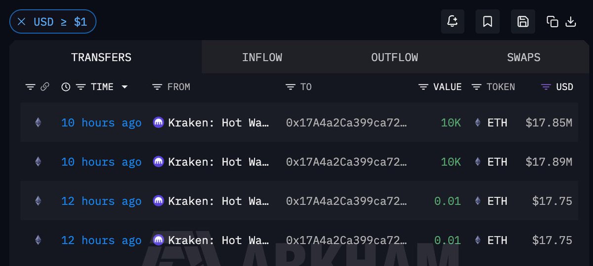Toggle TIME sort order arrow
Viewport: 593px width, 266px height.
tap(125, 87)
